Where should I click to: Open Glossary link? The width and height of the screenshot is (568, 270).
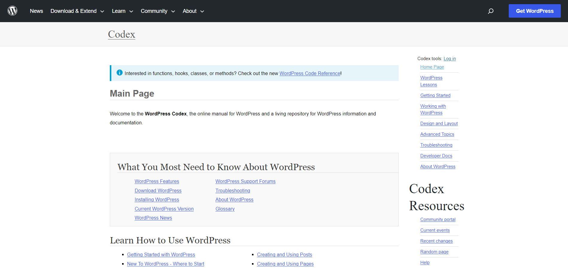(225, 209)
